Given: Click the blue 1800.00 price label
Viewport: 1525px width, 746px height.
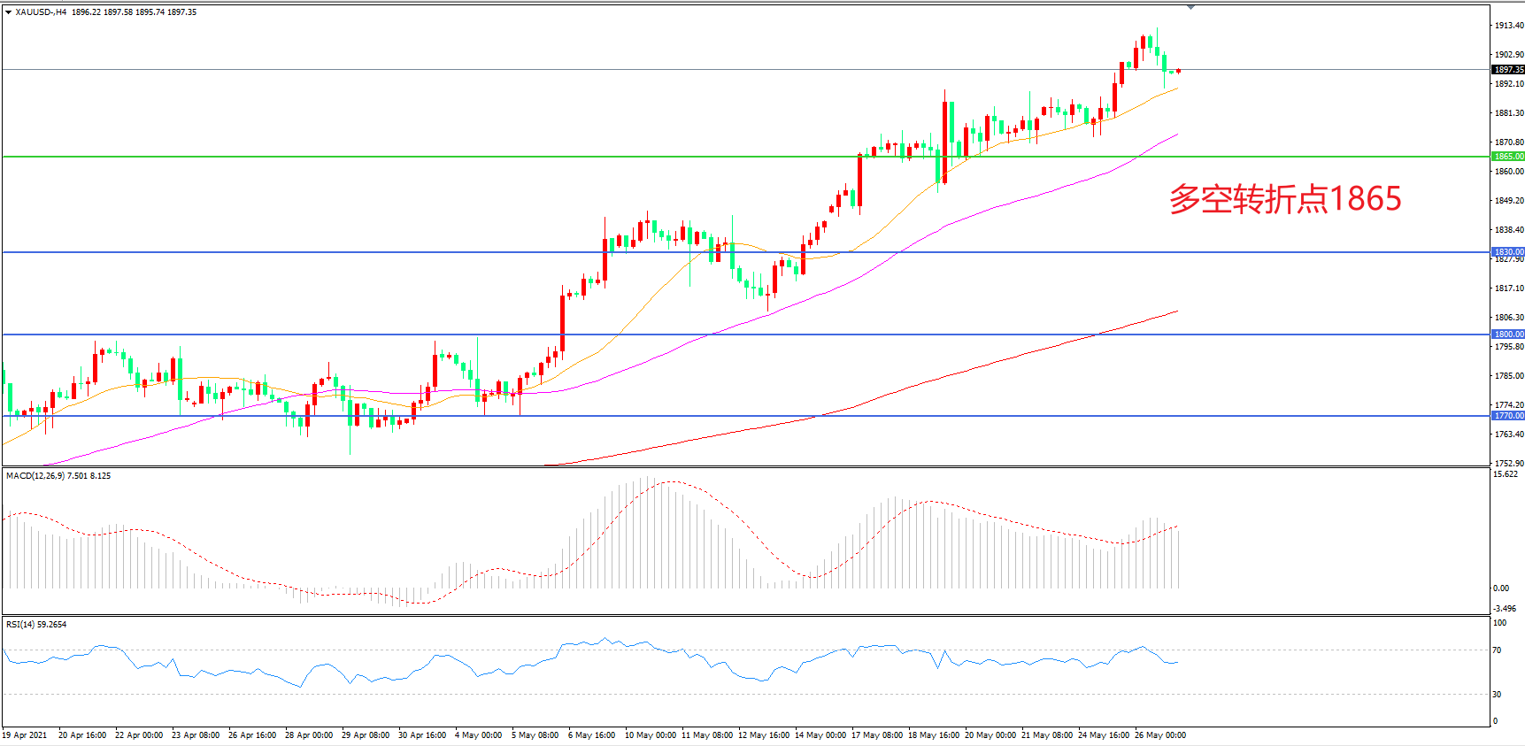Looking at the screenshot, I should pyautogui.click(x=1508, y=335).
